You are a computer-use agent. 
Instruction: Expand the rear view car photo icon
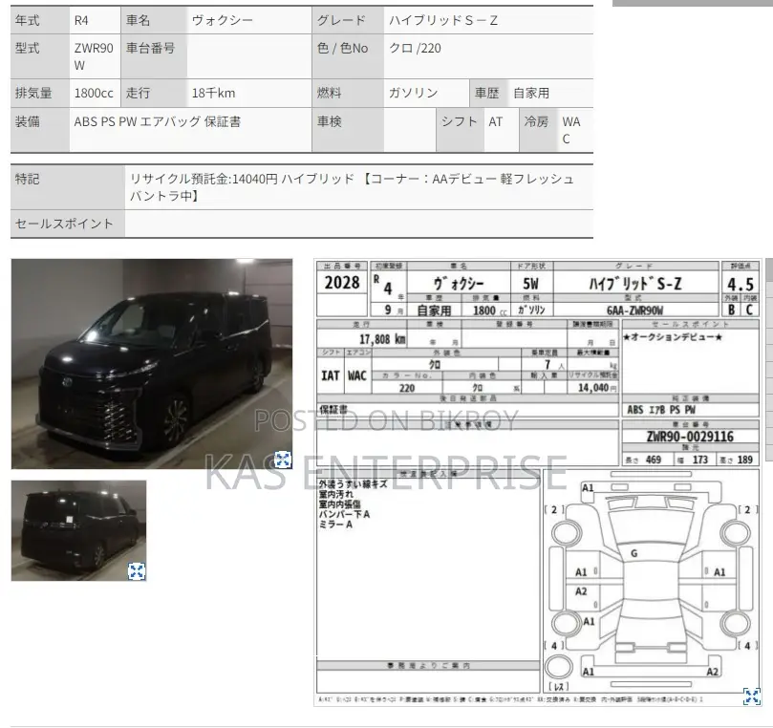coord(137,571)
